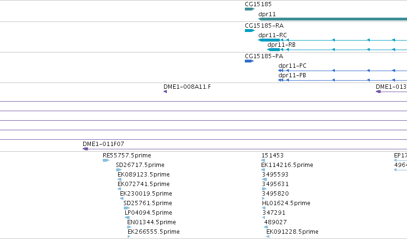Click the dpr11-RB transcript exon block
This screenshot has width=407, height=239.
point(274,50)
